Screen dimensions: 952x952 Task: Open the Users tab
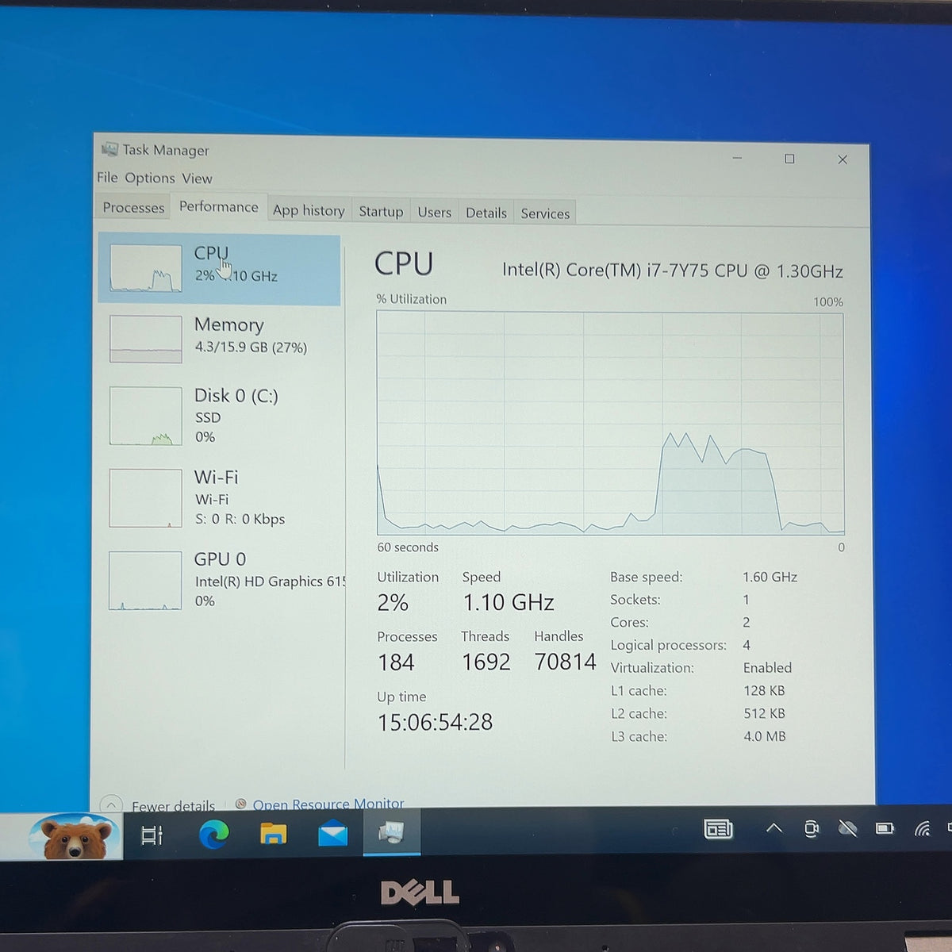coord(435,213)
